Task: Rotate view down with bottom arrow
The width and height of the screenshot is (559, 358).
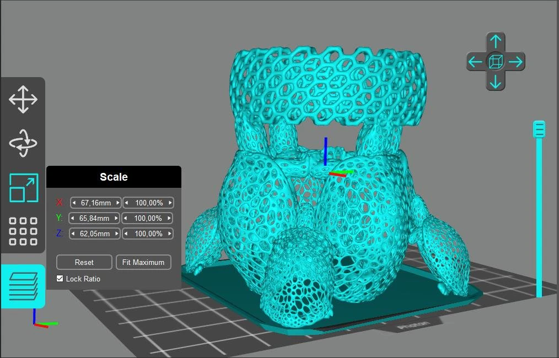Action: 496,82
